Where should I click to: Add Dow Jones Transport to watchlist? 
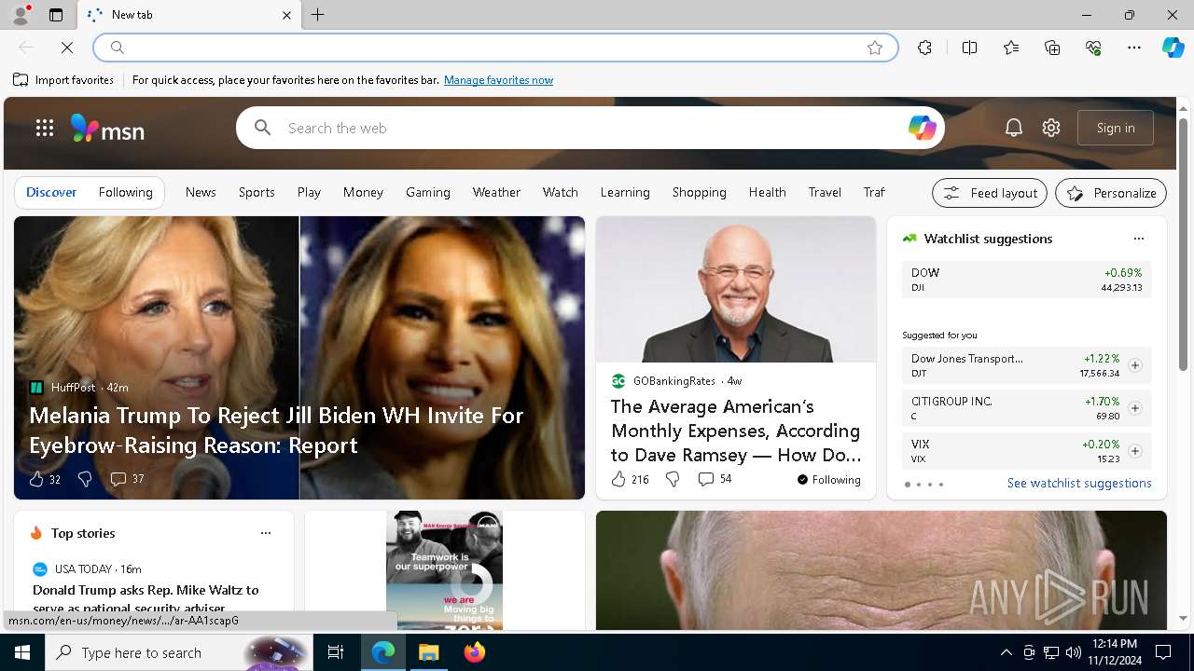tap(1135, 365)
